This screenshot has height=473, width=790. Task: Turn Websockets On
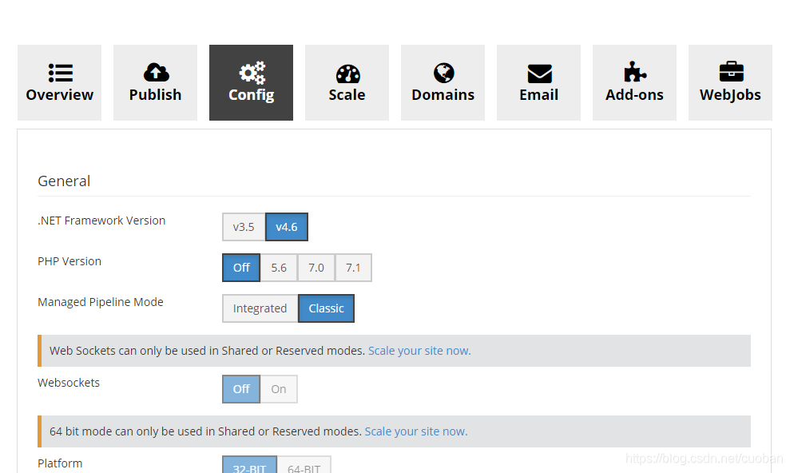pyautogui.click(x=279, y=389)
